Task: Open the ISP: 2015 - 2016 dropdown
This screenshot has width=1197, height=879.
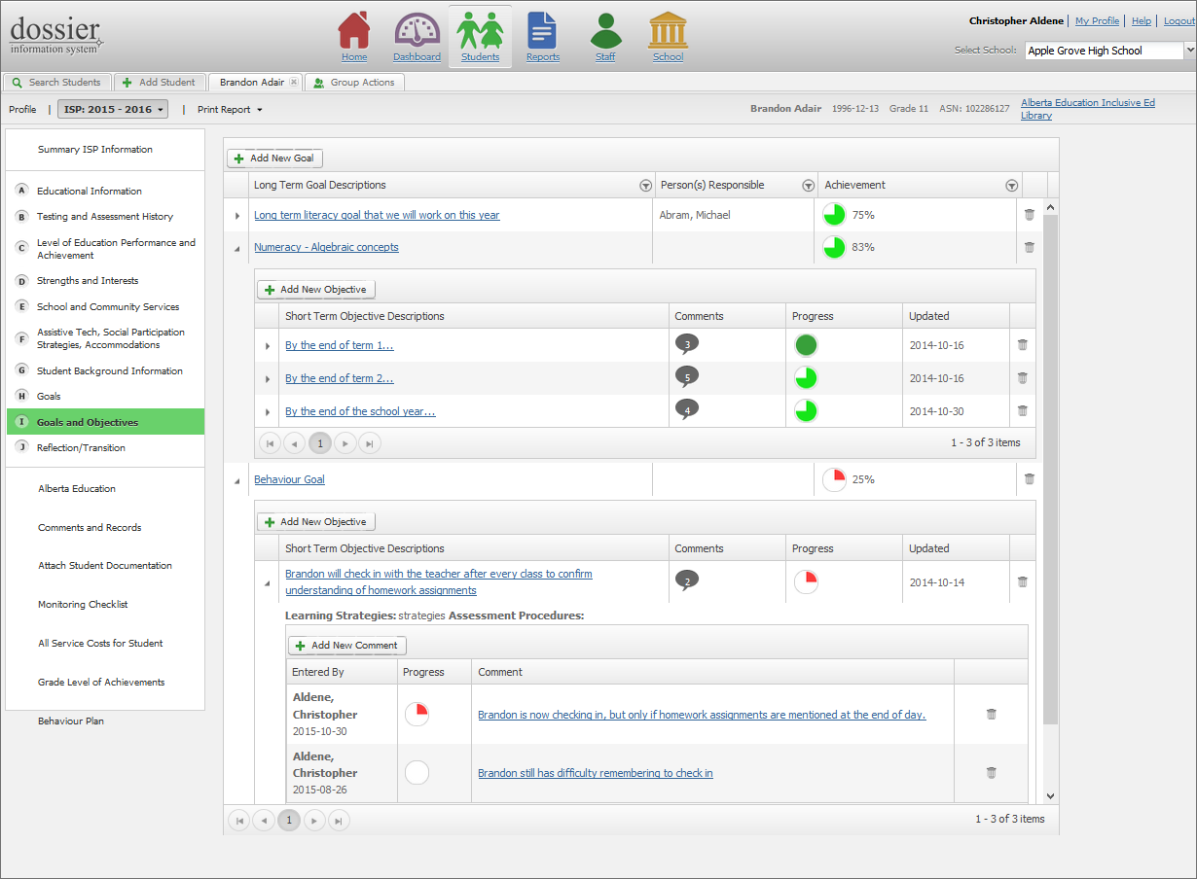Action: pos(113,110)
